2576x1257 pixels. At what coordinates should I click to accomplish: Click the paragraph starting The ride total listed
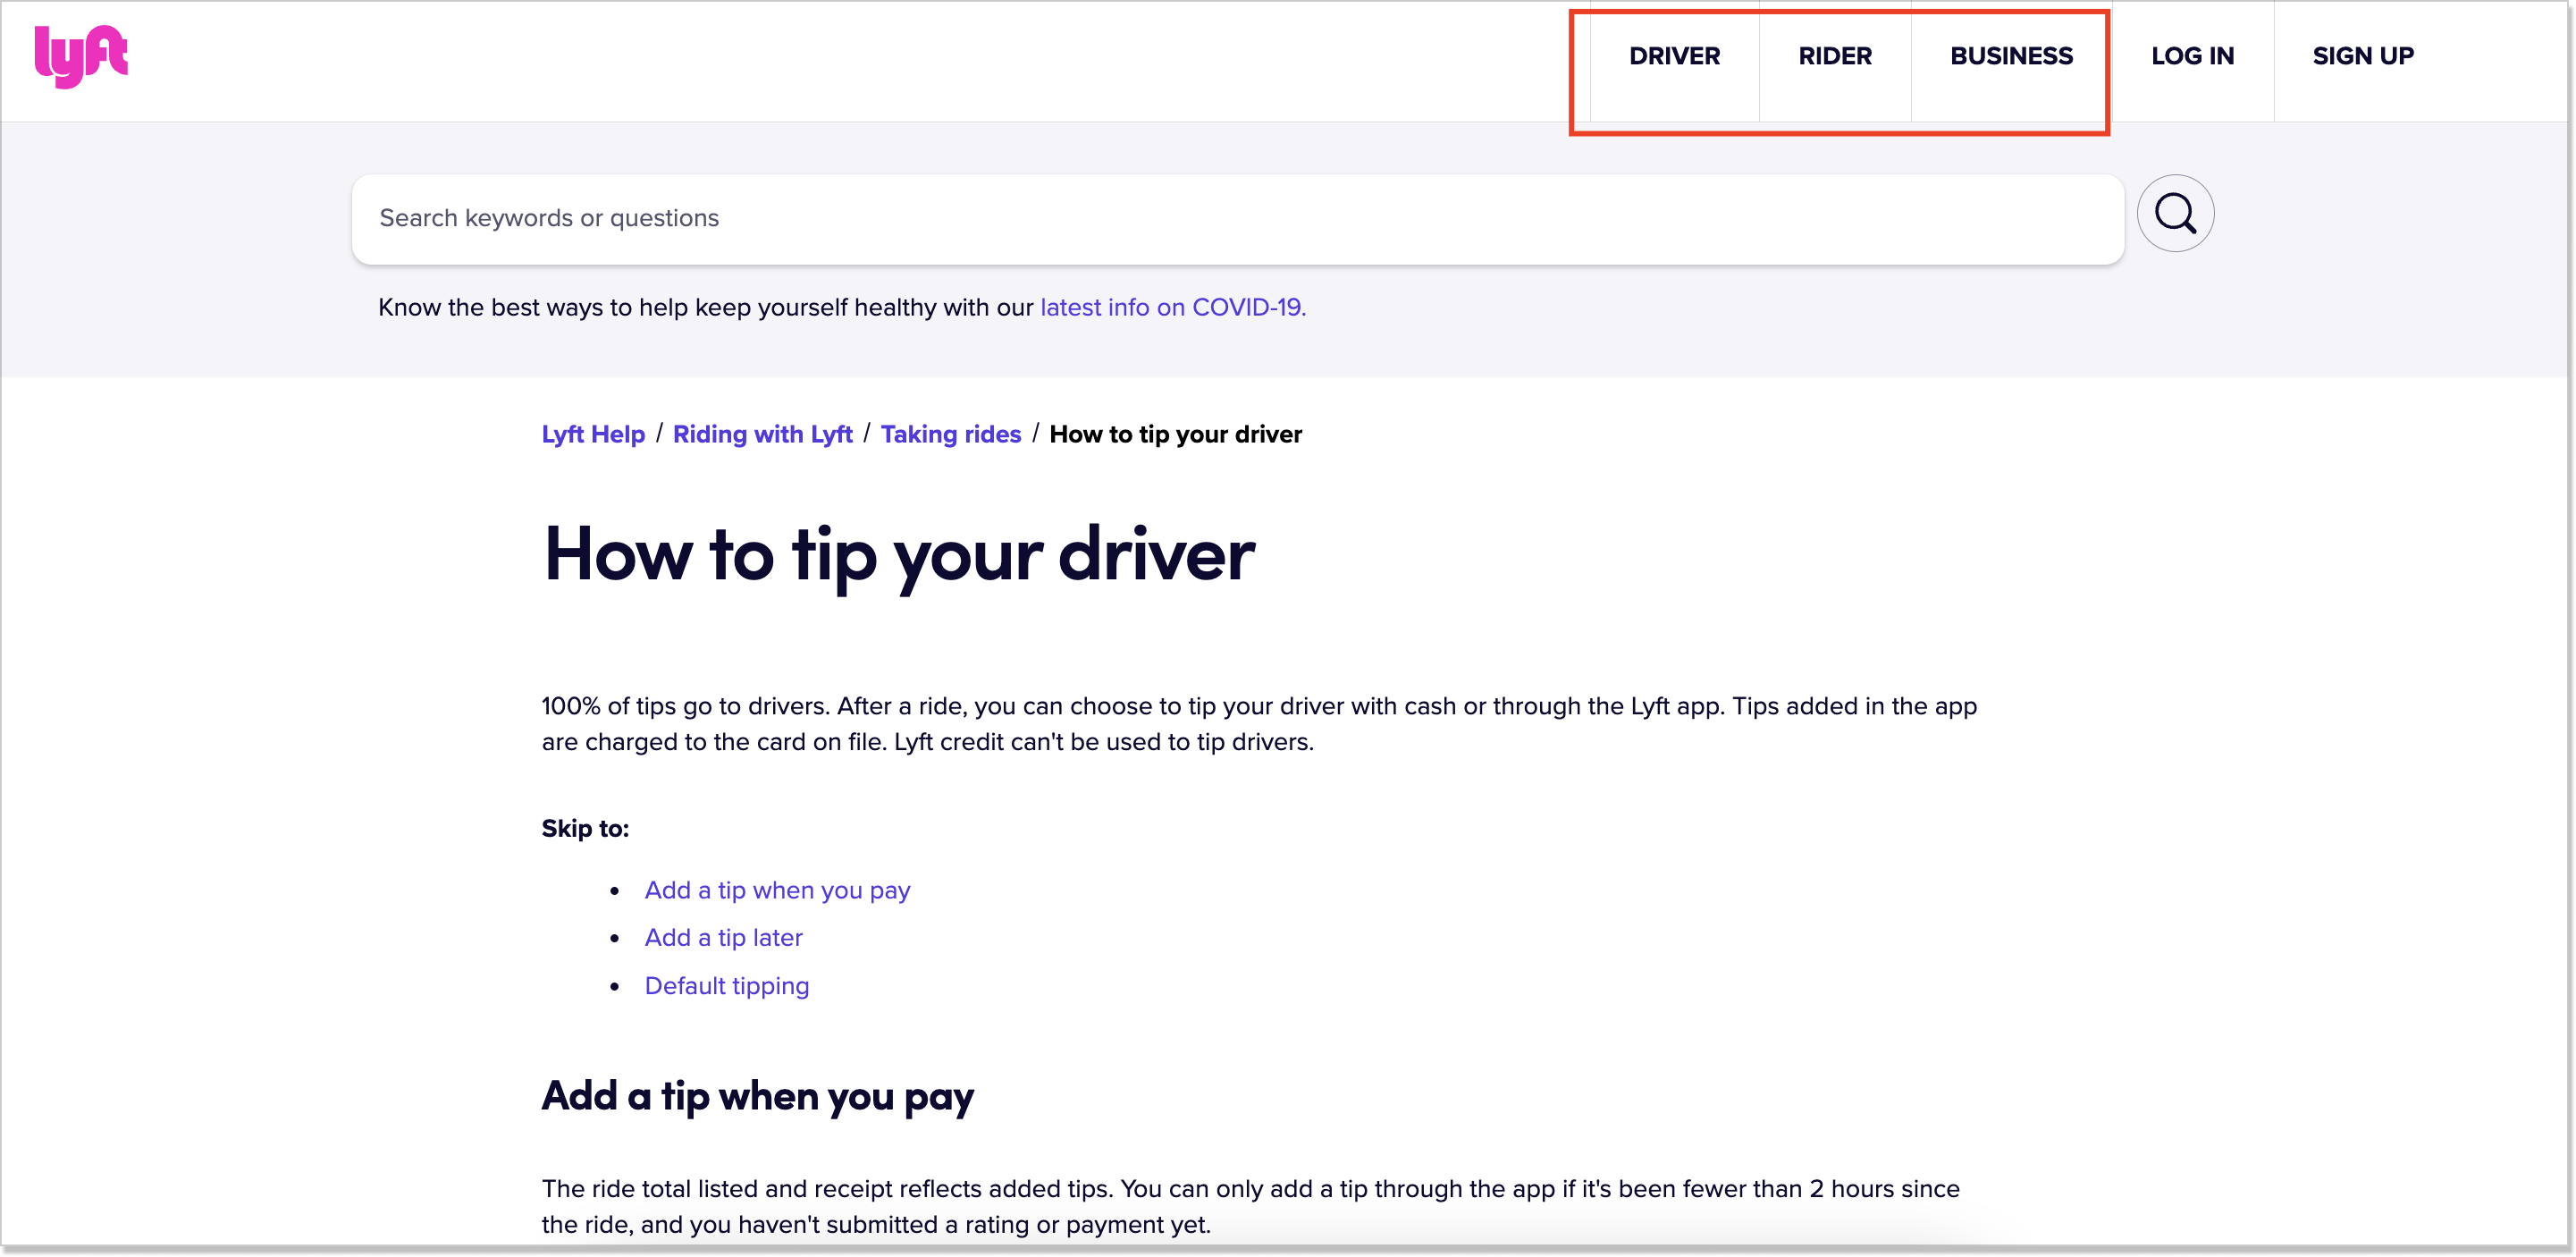[x=1250, y=1207]
